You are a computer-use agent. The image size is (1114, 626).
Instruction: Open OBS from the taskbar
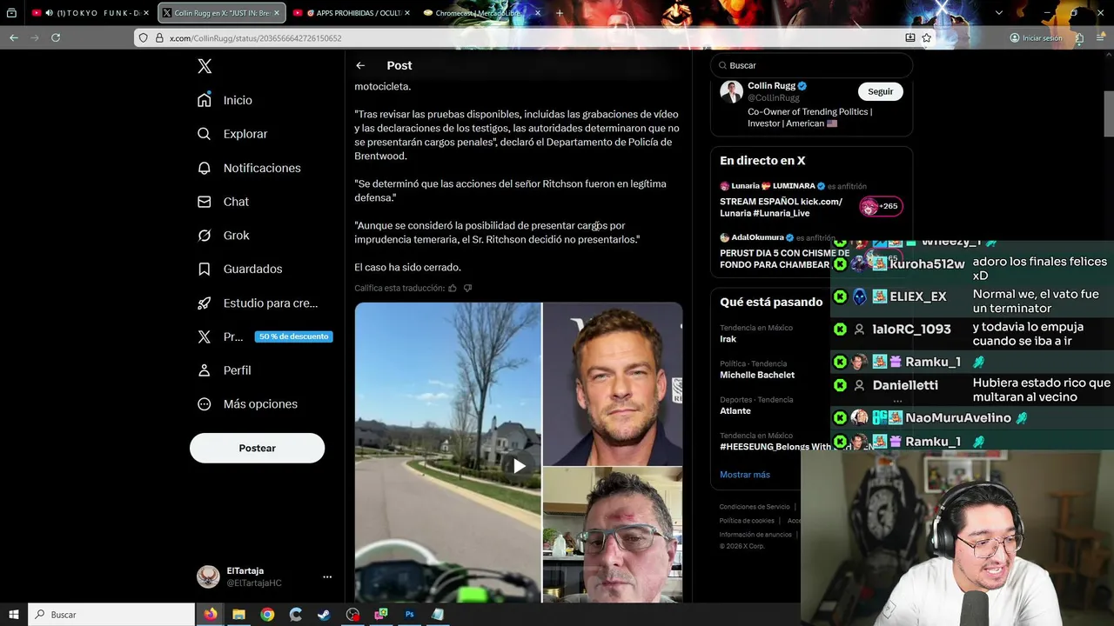tap(352, 615)
